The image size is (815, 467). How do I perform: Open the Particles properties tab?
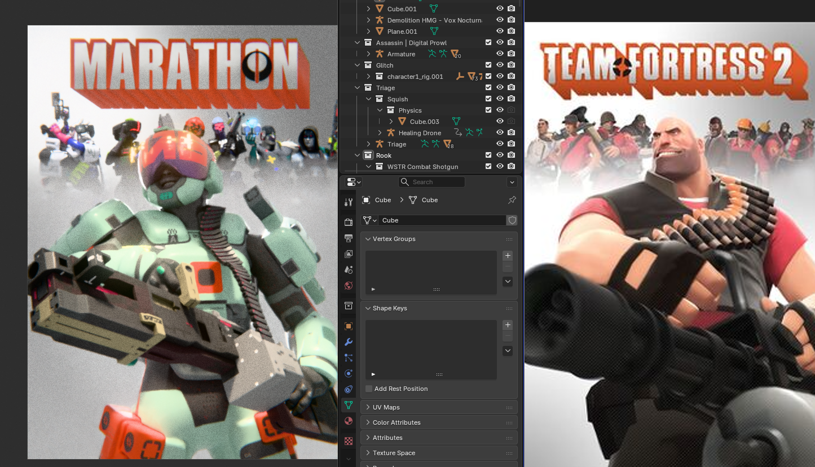coord(349,358)
